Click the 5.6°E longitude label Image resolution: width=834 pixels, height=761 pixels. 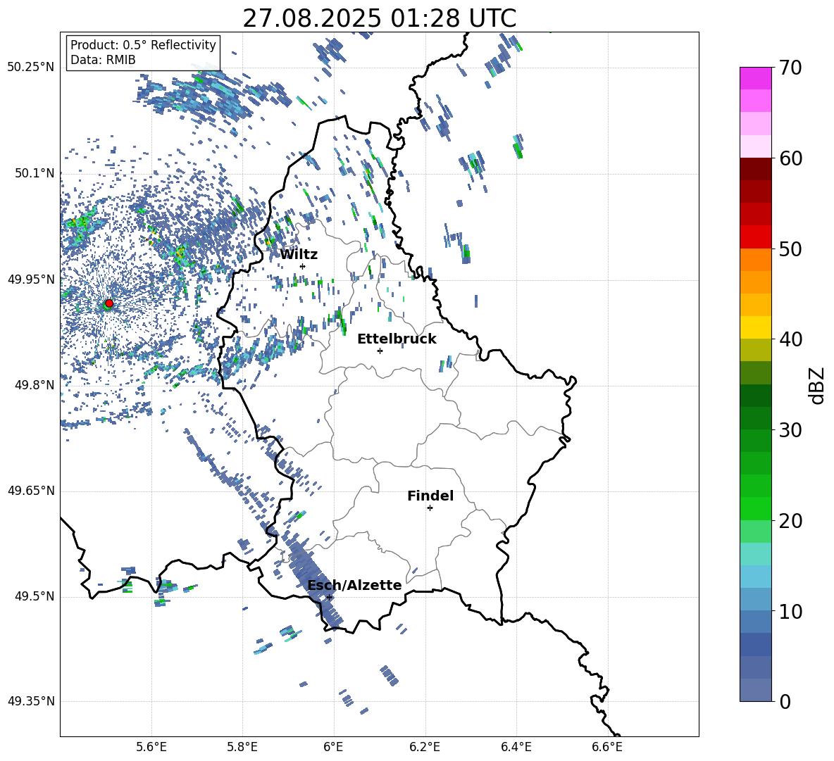tap(151, 747)
